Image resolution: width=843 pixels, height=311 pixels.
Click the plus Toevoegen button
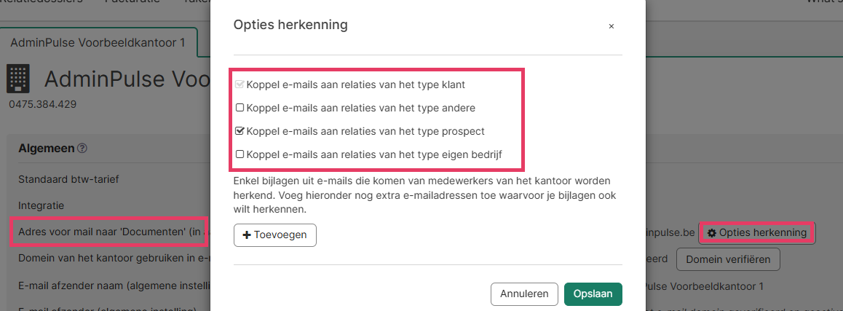[274, 235]
